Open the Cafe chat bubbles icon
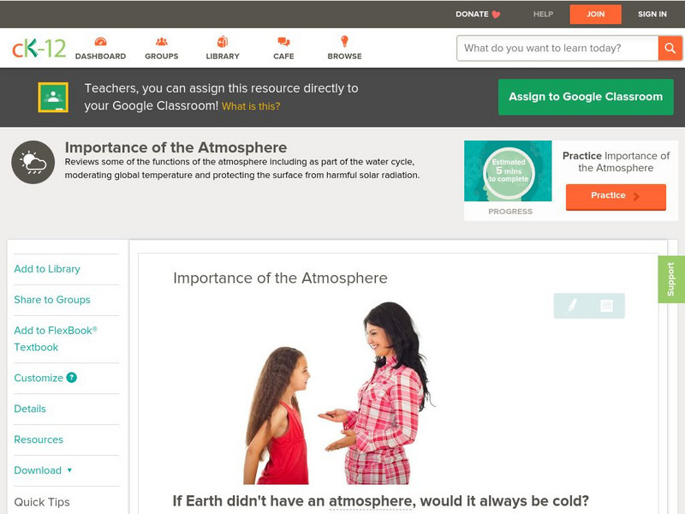Screen dimensions: 685x514 point(283,41)
